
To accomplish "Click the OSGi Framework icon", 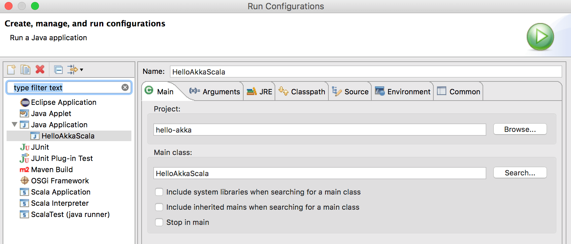I will [25, 180].
